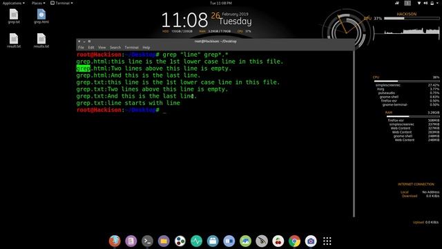This screenshot has width=442, height=249.
Task: Click the top bar clock Tue 11:08 PM
Action: point(221,3)
